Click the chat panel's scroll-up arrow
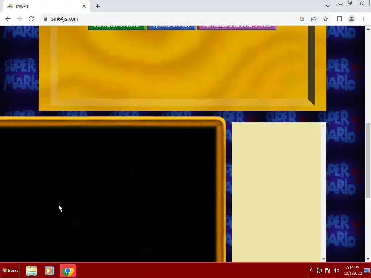 pyautogui.click(x=324, y=126)
